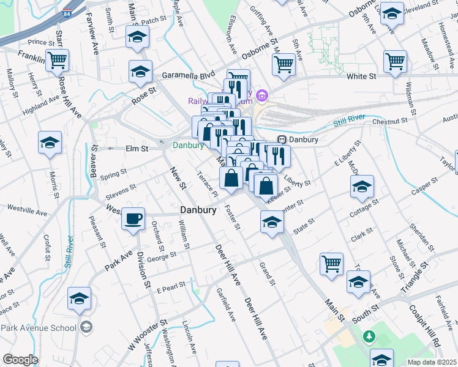Click the purple Railway Museum icon
Viewport: 458px width, 367px height.
(x=262, y=95)
